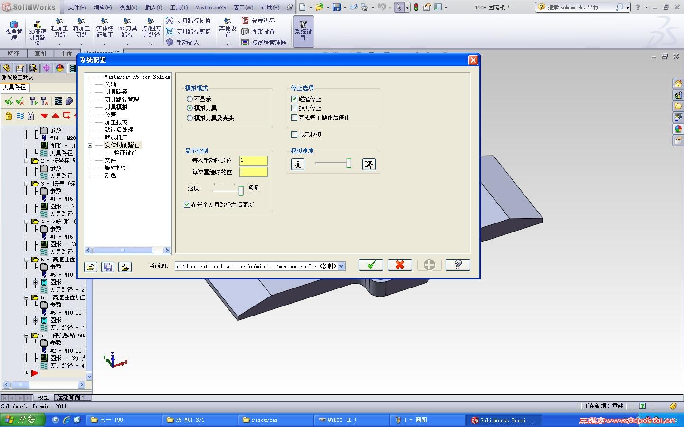Open the 轮廓边界 contour boundary tool
Screen dimensions: 684x427
pyautogui.click(x=258, y=20)
